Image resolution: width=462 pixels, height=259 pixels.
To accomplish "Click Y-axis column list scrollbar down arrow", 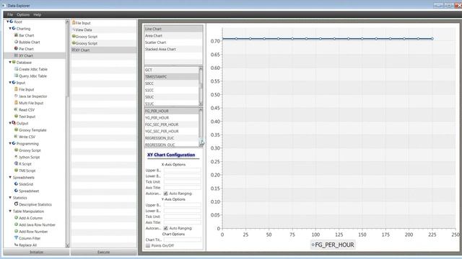I will click(x=201, y=145).
